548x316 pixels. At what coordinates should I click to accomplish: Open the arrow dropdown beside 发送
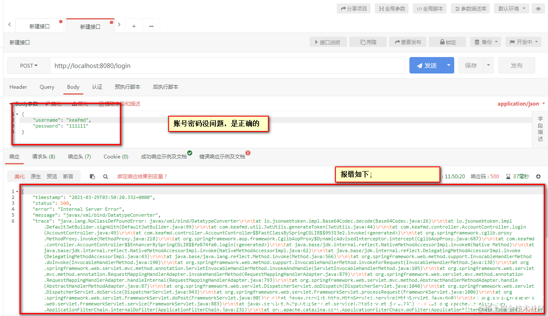pyautogui.click(x=449, y=66)
